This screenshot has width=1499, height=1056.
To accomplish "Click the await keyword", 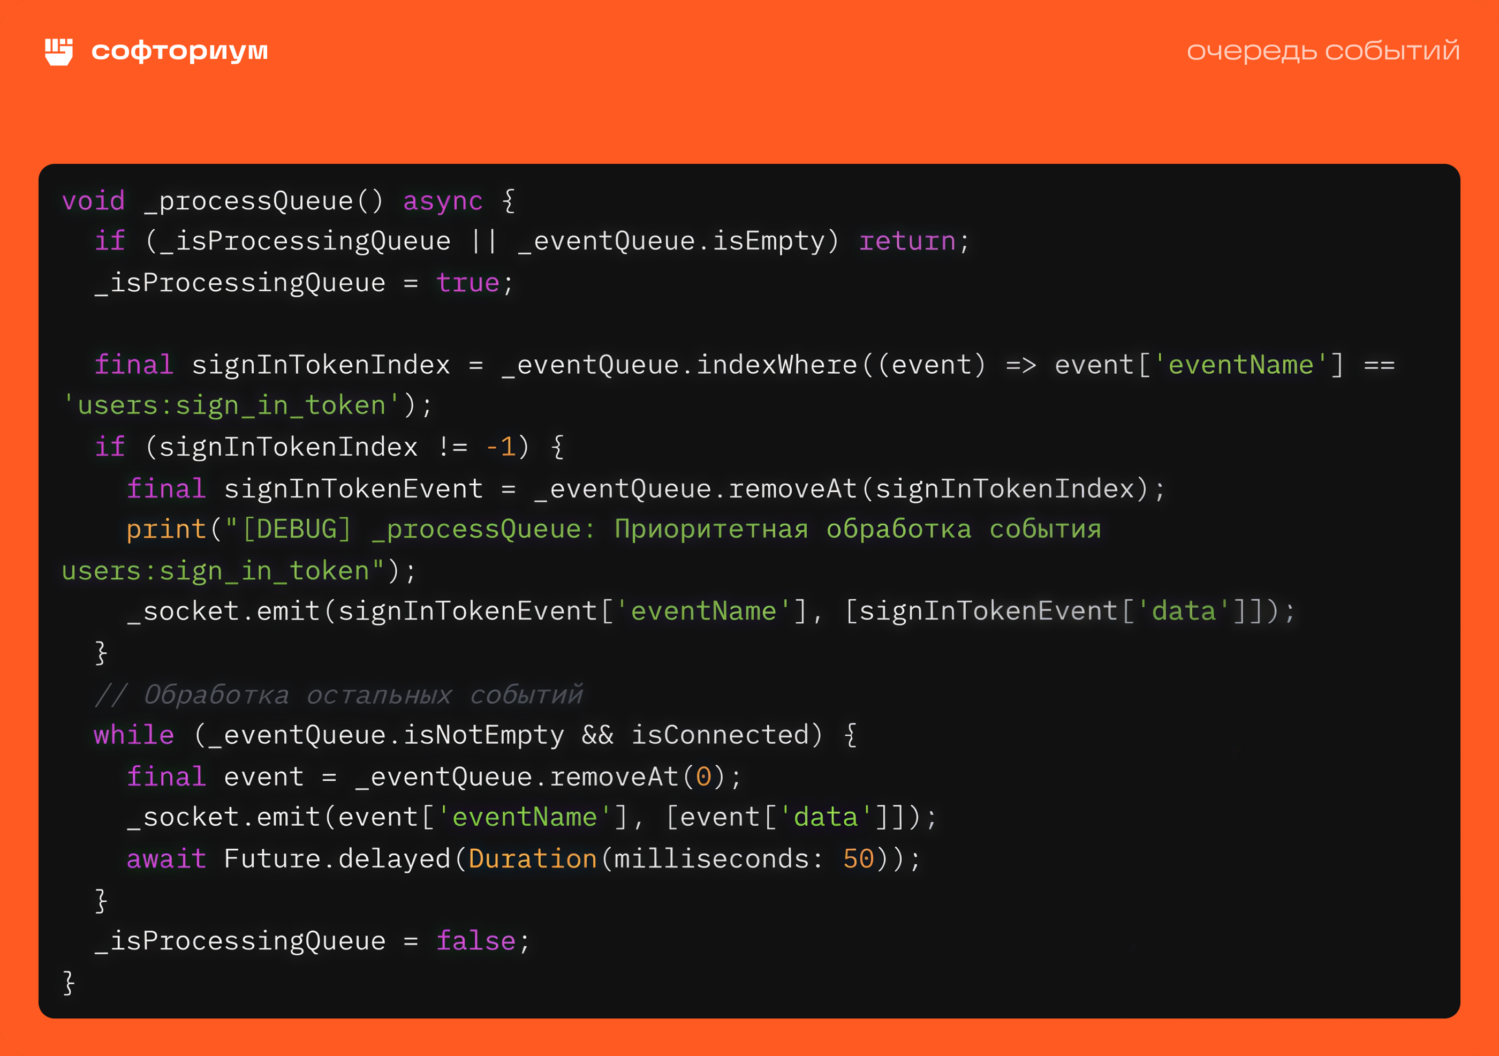I will coord(166,859).
